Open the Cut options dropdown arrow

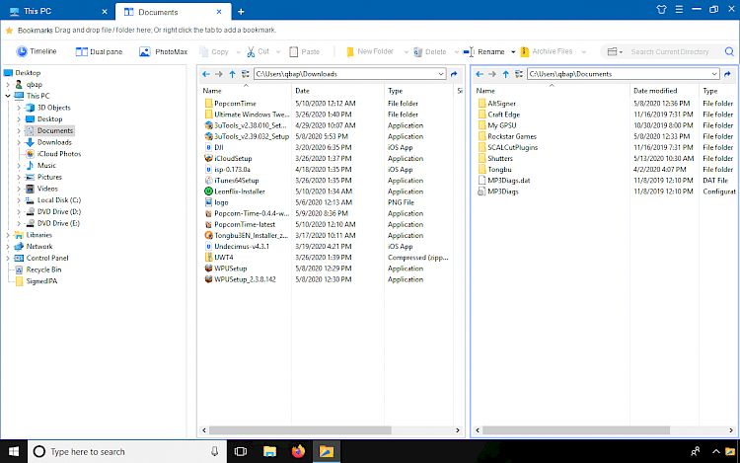click(278, 52)
